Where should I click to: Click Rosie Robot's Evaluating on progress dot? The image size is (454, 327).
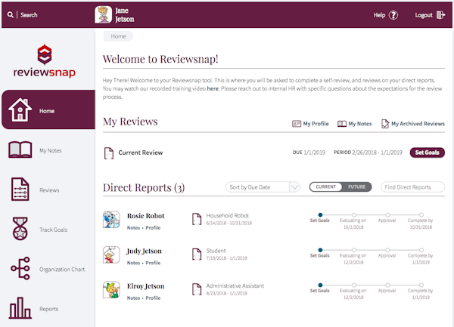tap(354, 214)
